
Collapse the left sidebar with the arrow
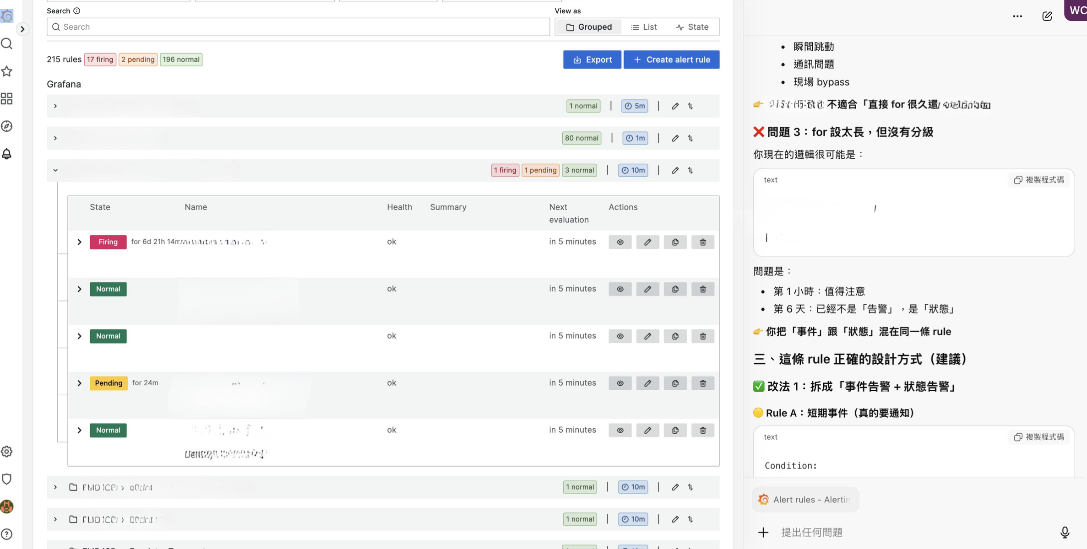(x=22, y=29)
